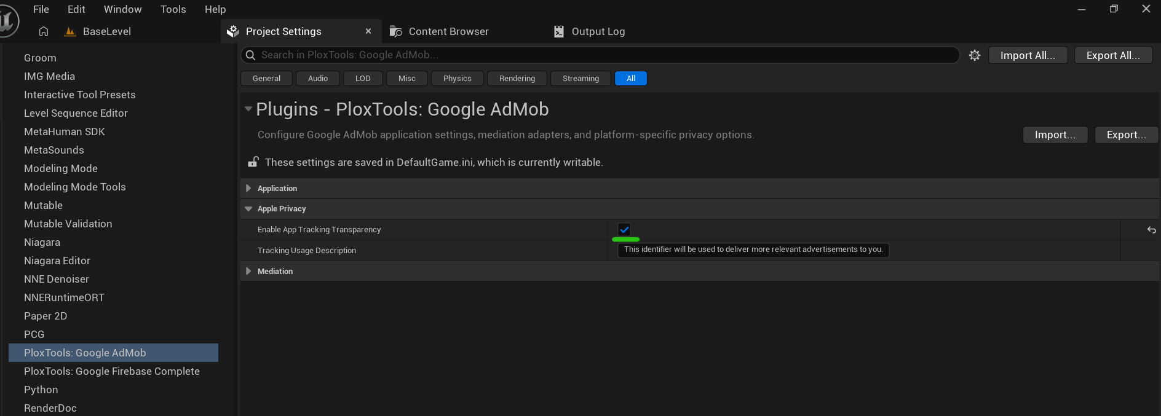Image resolution: width=1161 pixels, height=416 pixels.
Task: Select Paper 2D category
Action: pyautogui.click(x=46, y=316)
